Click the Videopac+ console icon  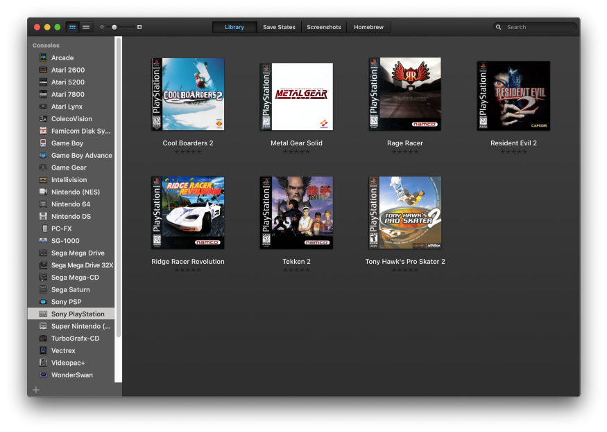point(43,363)
